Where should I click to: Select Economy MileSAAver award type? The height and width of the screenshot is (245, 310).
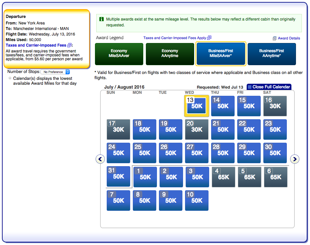point(119,54)
